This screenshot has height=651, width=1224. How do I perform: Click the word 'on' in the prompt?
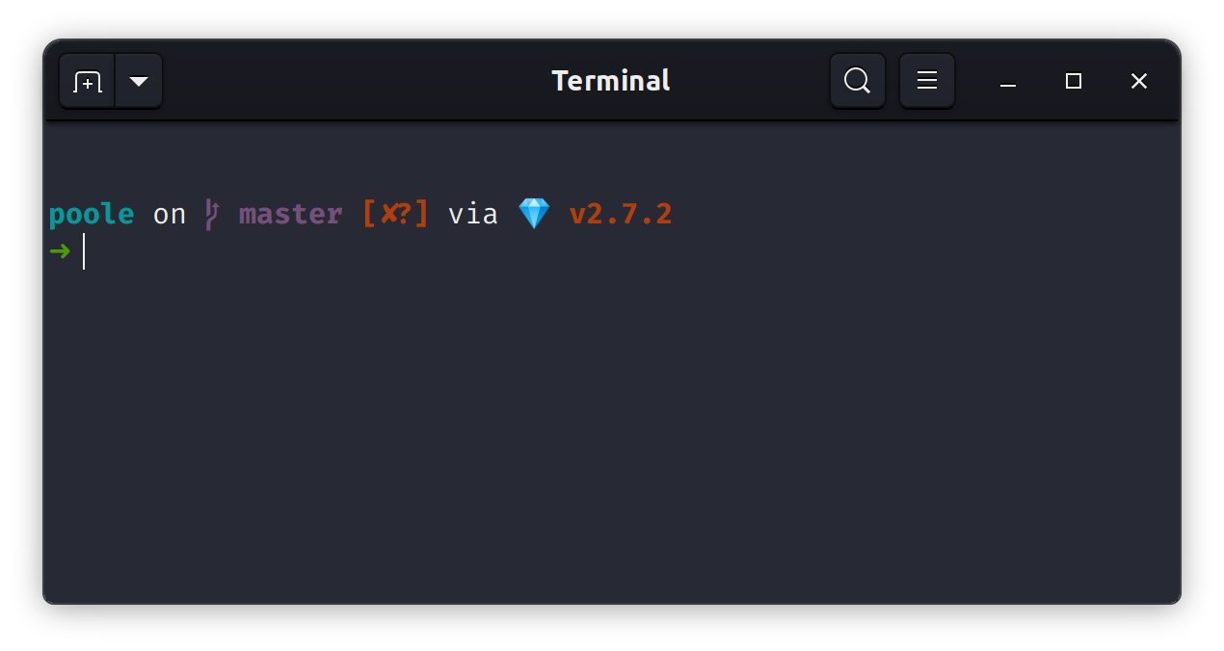pos(170,215)
